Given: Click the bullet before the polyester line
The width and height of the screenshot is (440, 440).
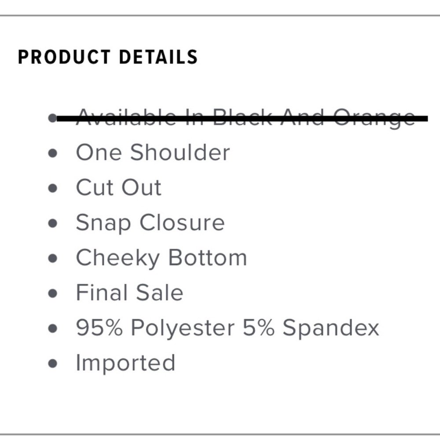Looking at the screenshot, I should point(52,329).
